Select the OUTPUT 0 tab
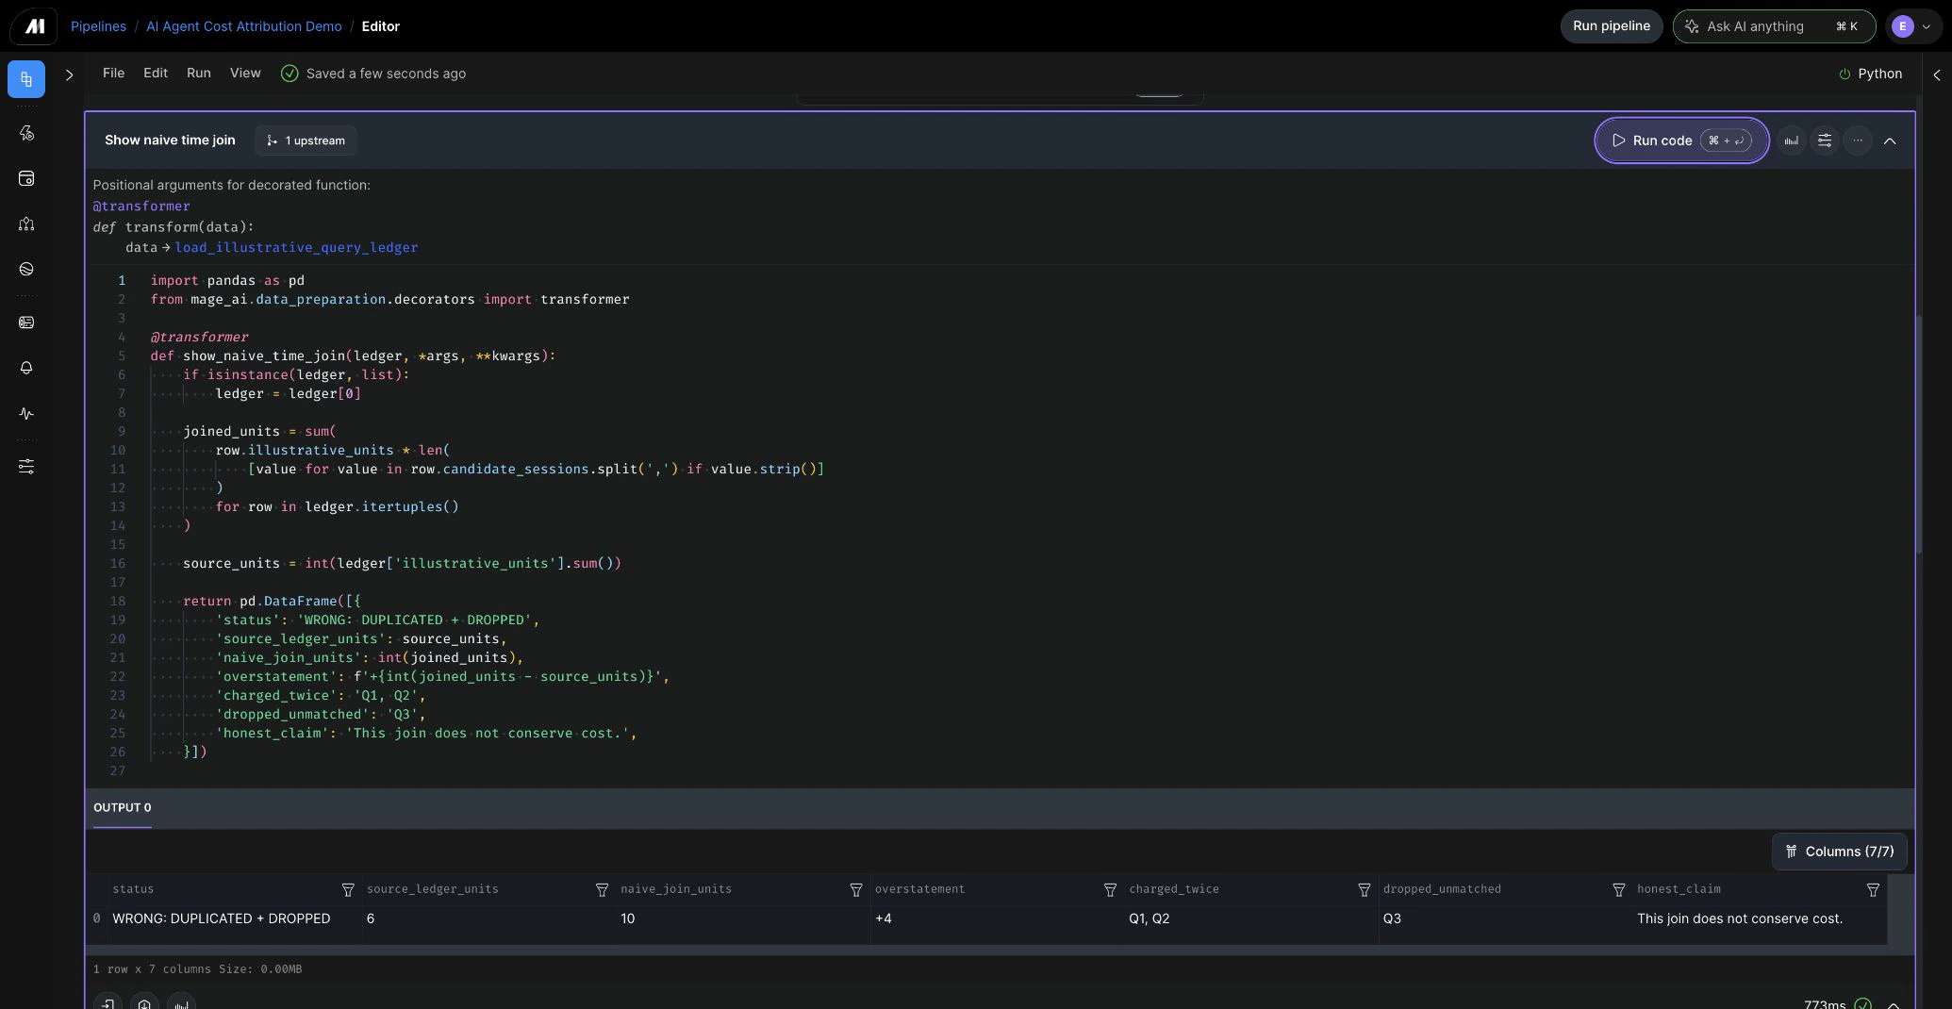 122,808
